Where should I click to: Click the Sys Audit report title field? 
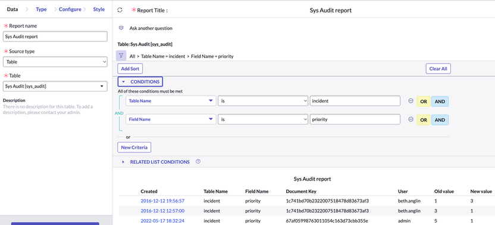point(331,11)
